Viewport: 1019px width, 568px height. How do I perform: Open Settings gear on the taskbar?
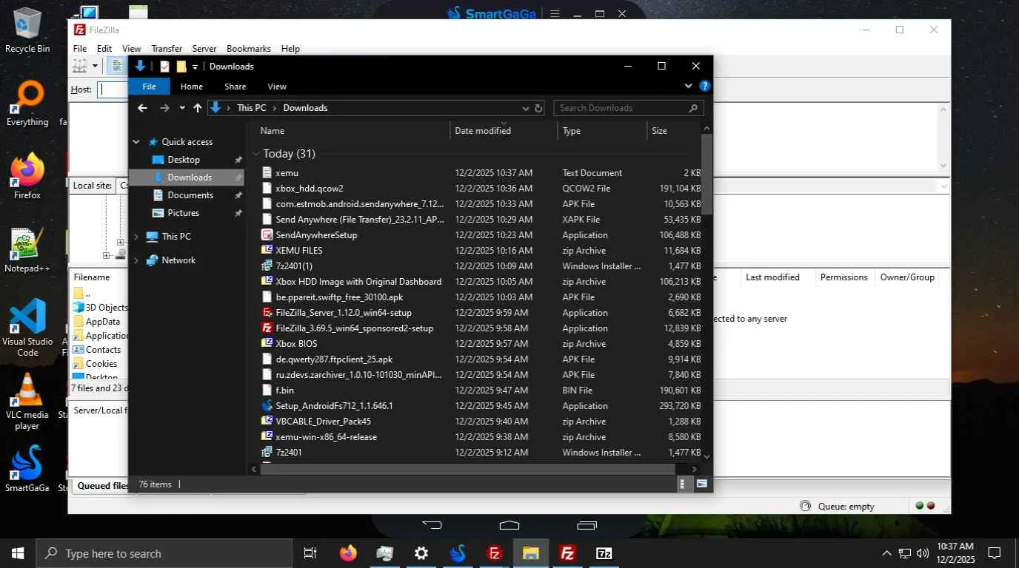coord(421,553)
